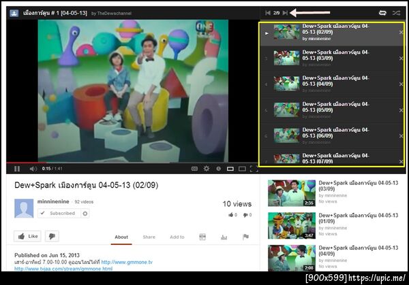The width and height of the screenshot is (409, 285).
Task: Open the gmmone.tv link
Action: coord(127,262)
